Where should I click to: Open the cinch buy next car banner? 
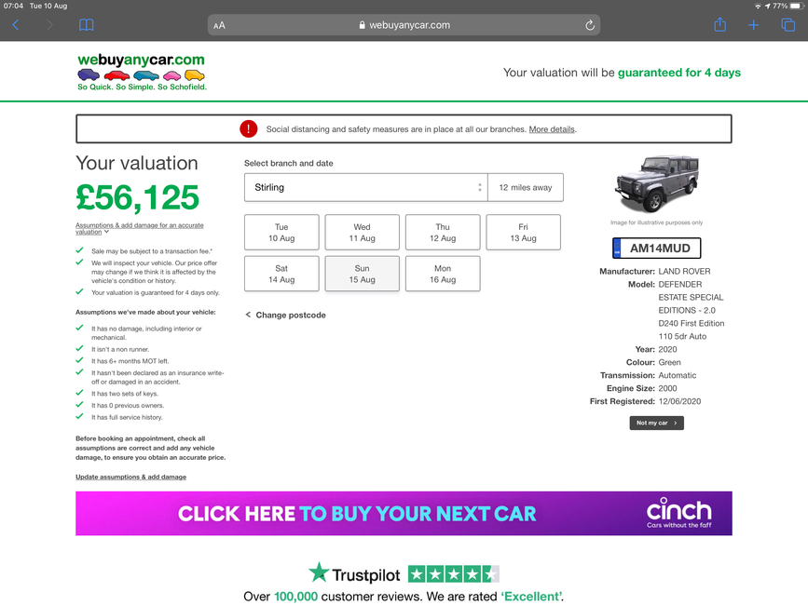[404, 514]
